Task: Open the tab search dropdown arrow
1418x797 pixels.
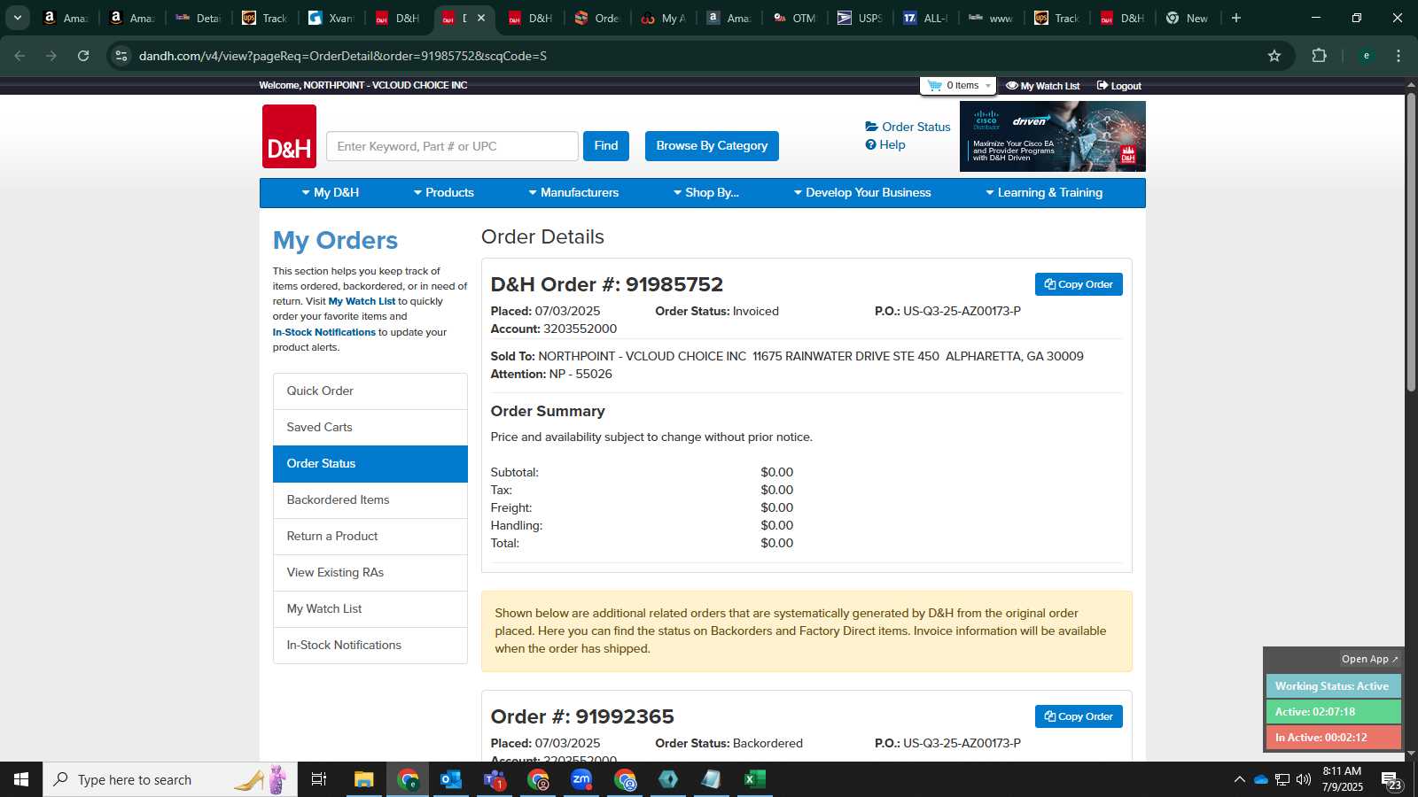Action: (x=17, y=18)
